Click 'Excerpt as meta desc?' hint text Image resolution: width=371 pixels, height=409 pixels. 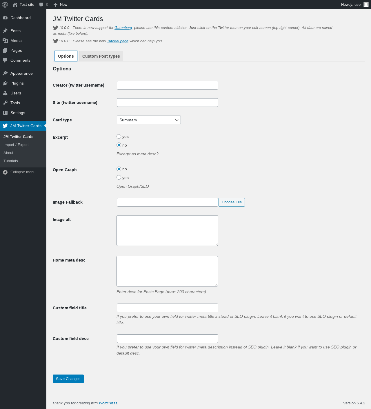point(137,154)
